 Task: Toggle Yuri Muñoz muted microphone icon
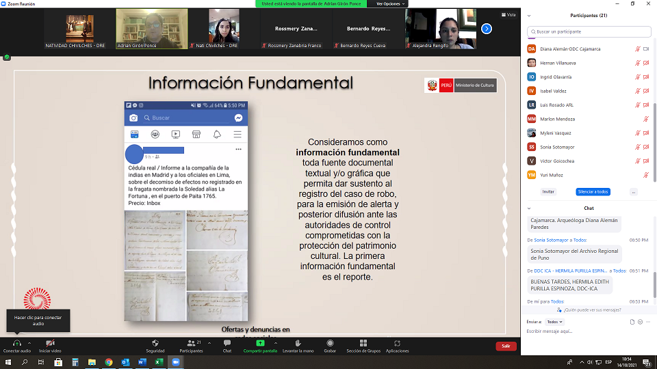[646, 176]
